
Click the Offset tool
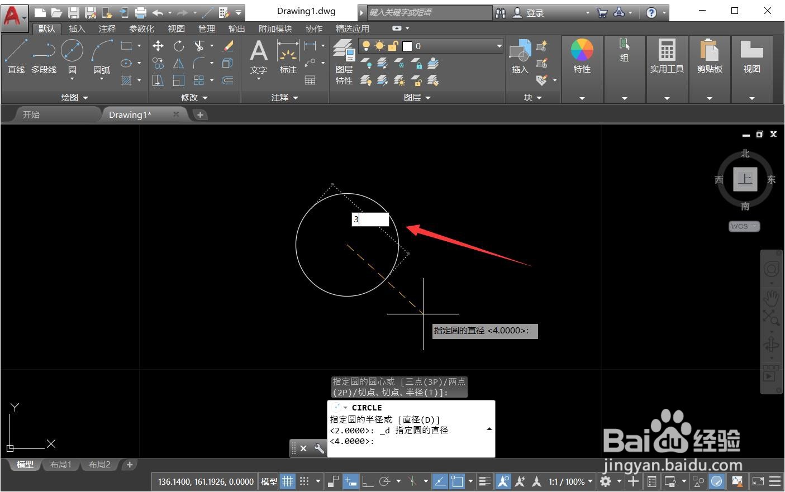click(228, 80)
